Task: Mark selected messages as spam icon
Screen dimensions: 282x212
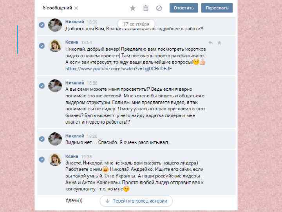Action: pyautogui.click(x=159, y=8)
